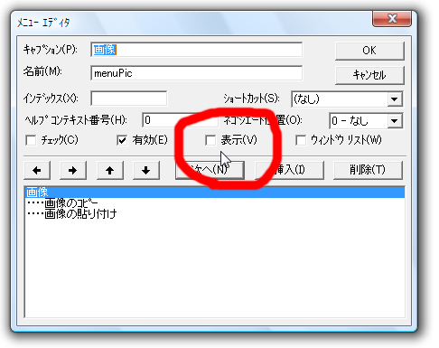Image resolution: width=439 pixels, height=348 pixels.
Task: Click the 削除(T) button
Action: coord(368,170)
